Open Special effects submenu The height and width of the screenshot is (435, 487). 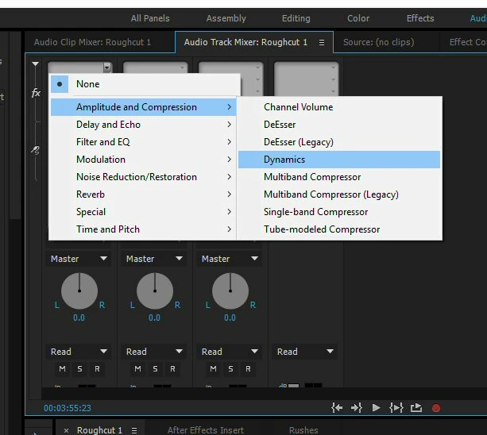(144, 212)
